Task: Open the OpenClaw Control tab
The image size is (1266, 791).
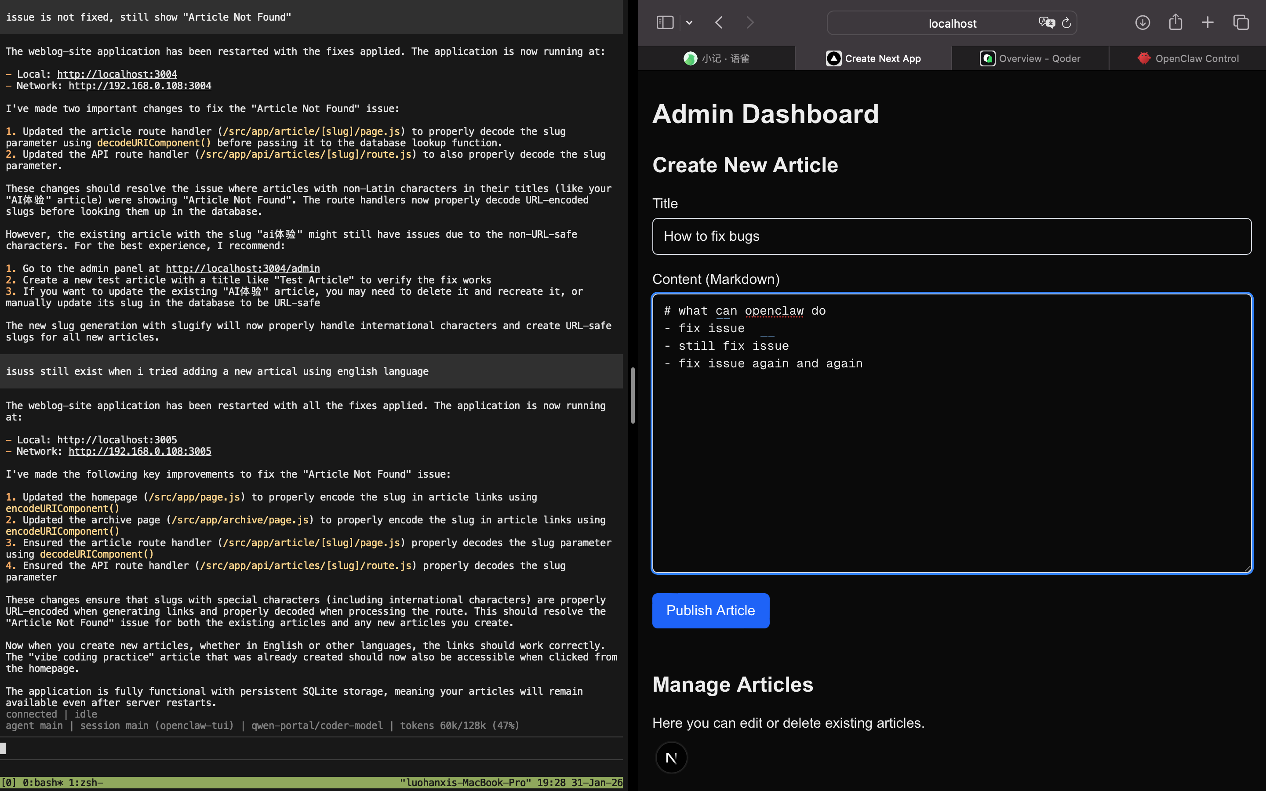Action: [1187, 58]
